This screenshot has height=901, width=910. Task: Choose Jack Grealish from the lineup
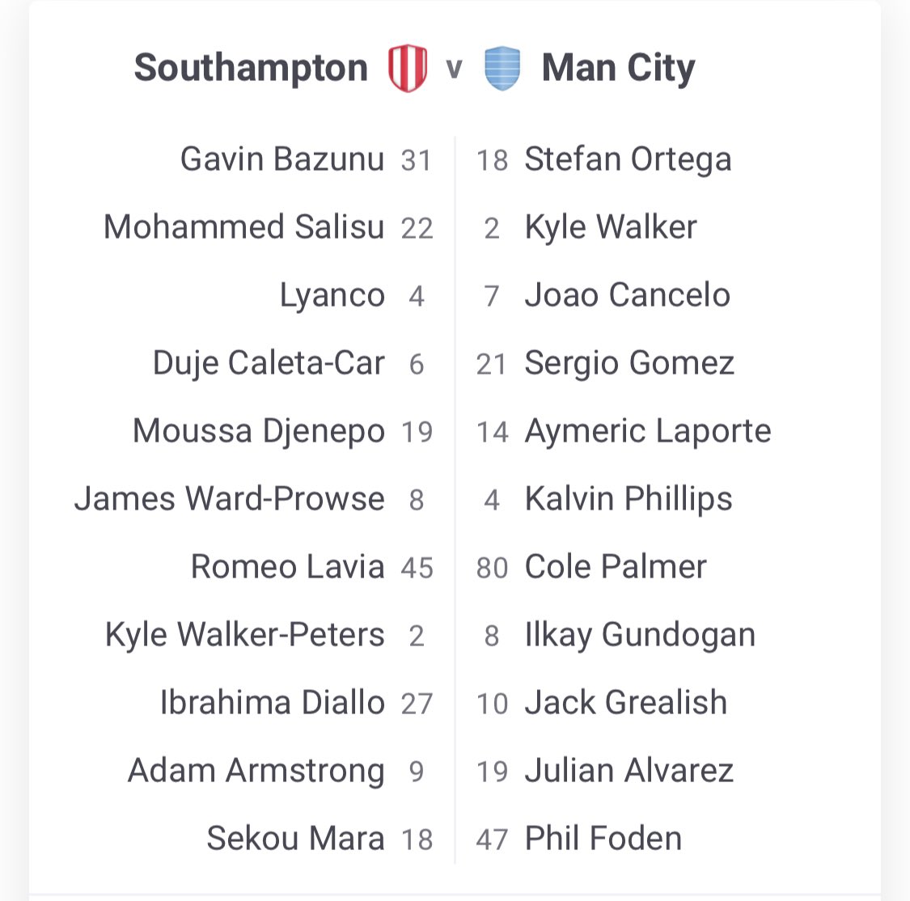pyautogui.click(x=625, y=703)
